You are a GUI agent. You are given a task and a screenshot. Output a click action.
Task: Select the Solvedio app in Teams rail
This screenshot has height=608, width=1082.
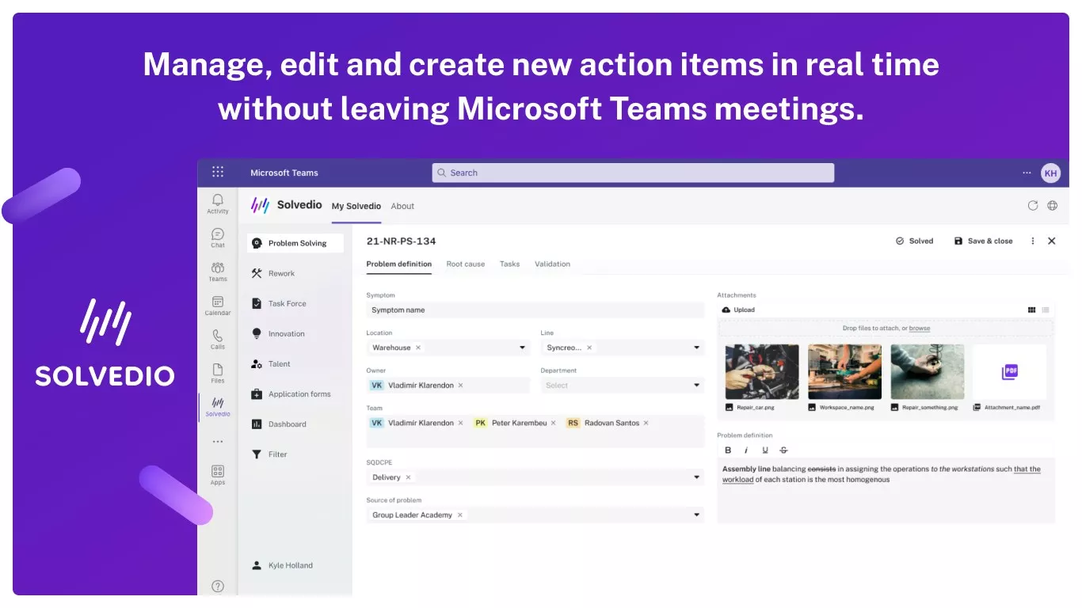[218, 408]
